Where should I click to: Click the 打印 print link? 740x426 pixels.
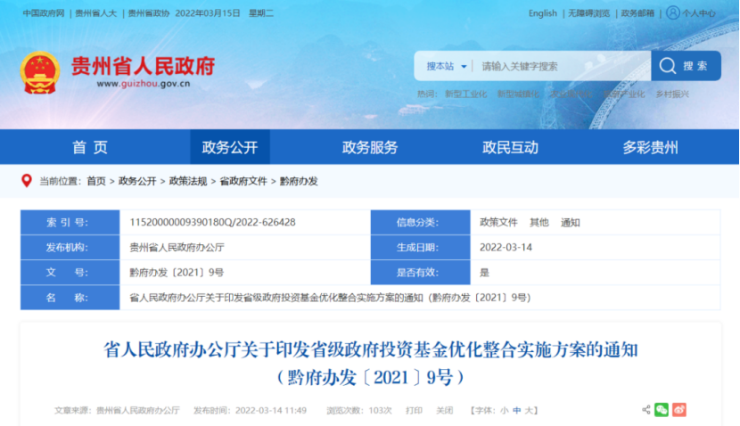coord(414,411)
